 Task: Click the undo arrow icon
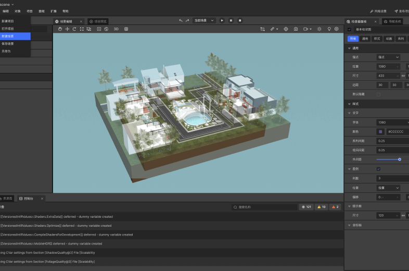click(x=181, y=20)
